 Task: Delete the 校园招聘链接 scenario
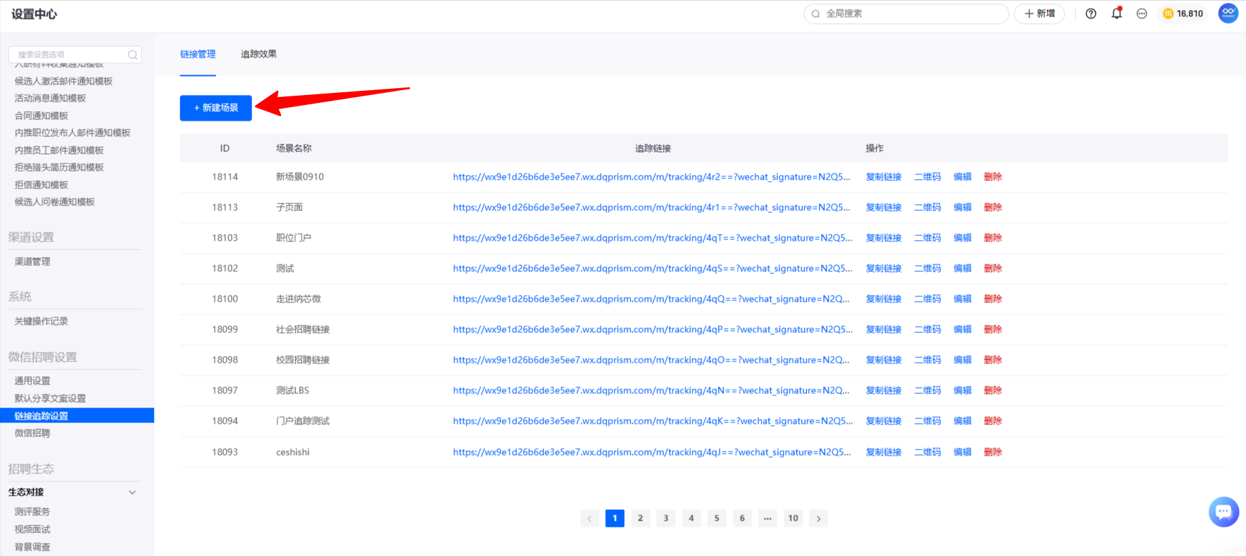[x=993, y=360]
